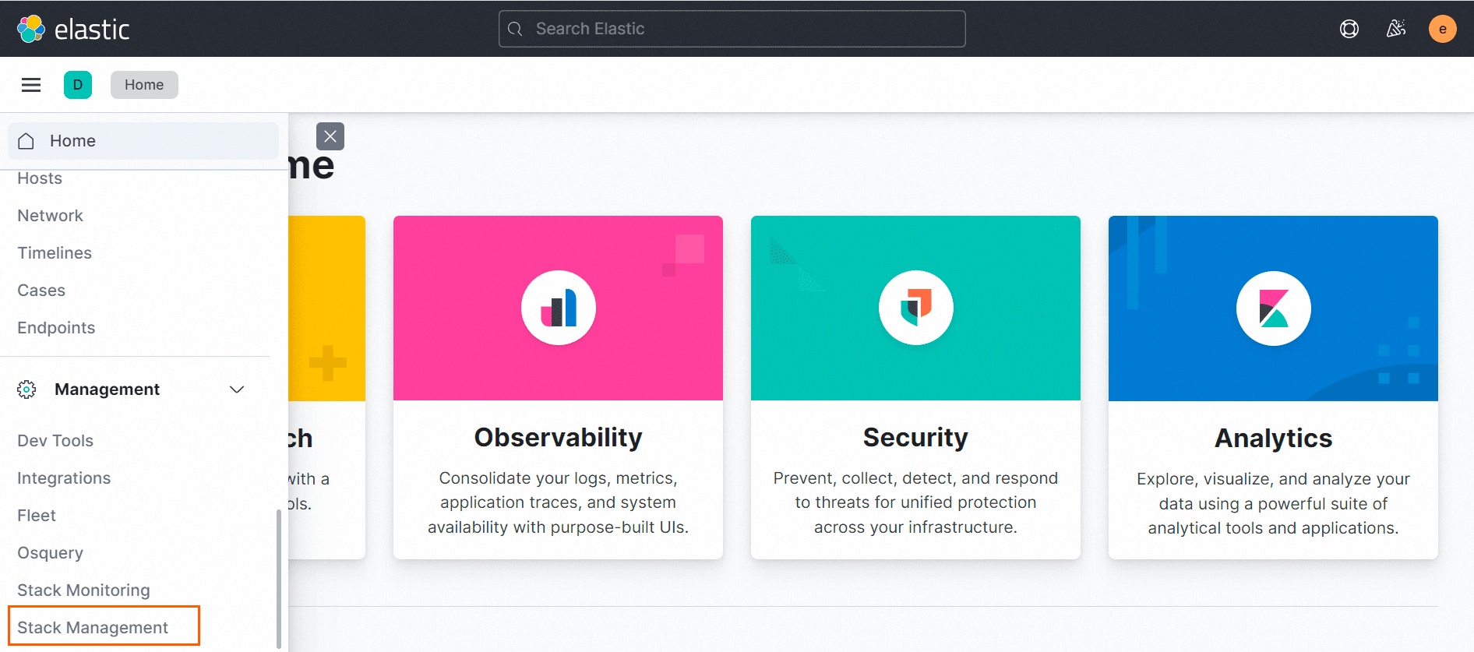Open the user avatar menu
Screen dimensions: 1474x652
click(1442, 29)
